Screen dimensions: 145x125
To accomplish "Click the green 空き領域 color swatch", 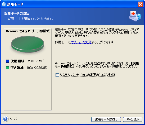I will tap(7, 68).
